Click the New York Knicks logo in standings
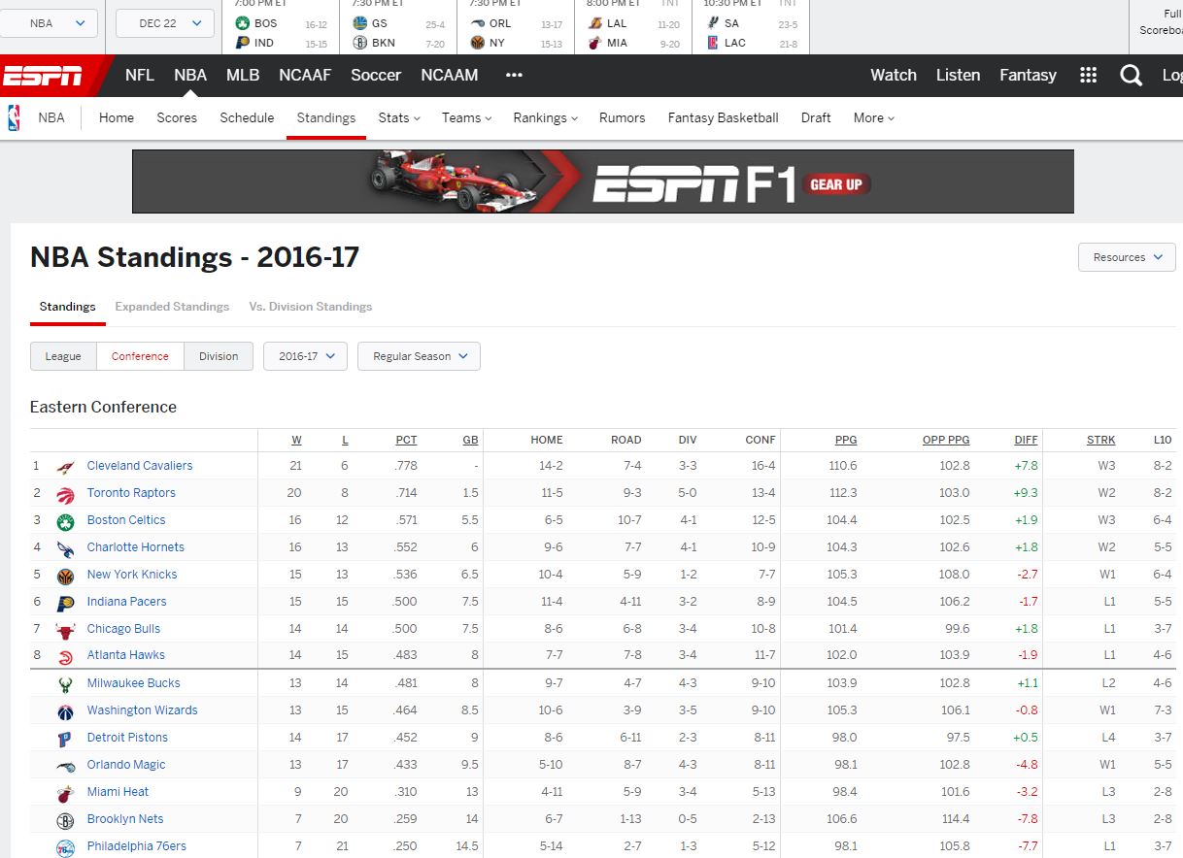The height and width of the screenshot is (858, 1183). point(65,576)
